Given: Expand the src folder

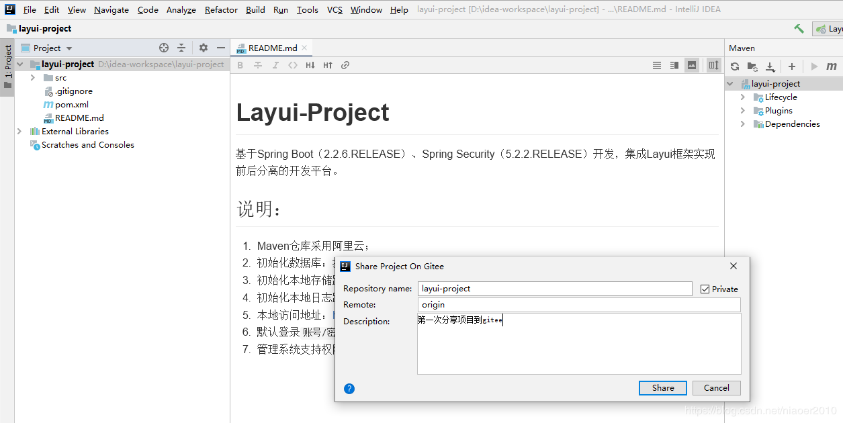Looking at the screenshot, I should pos(33,78).
